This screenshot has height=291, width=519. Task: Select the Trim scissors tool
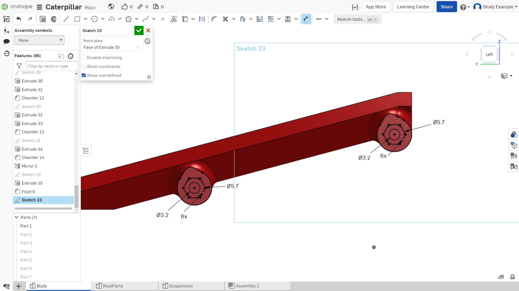[x=225, y=19]
